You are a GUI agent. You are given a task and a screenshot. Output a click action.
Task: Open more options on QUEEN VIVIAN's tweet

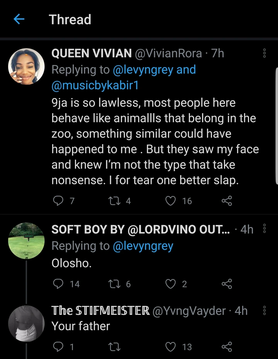(264, 53)
